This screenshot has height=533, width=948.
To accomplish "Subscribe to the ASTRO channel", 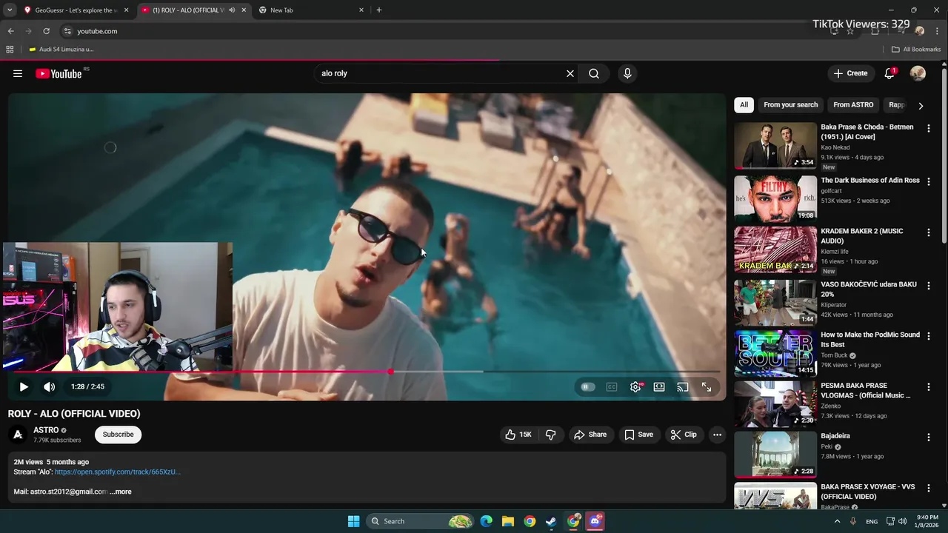I will pos(118,435).
